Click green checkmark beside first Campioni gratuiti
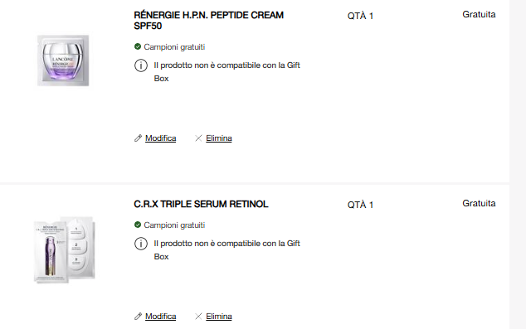This screenshot has width=526, height=329. pyautogui.click(x=138, y=46)
